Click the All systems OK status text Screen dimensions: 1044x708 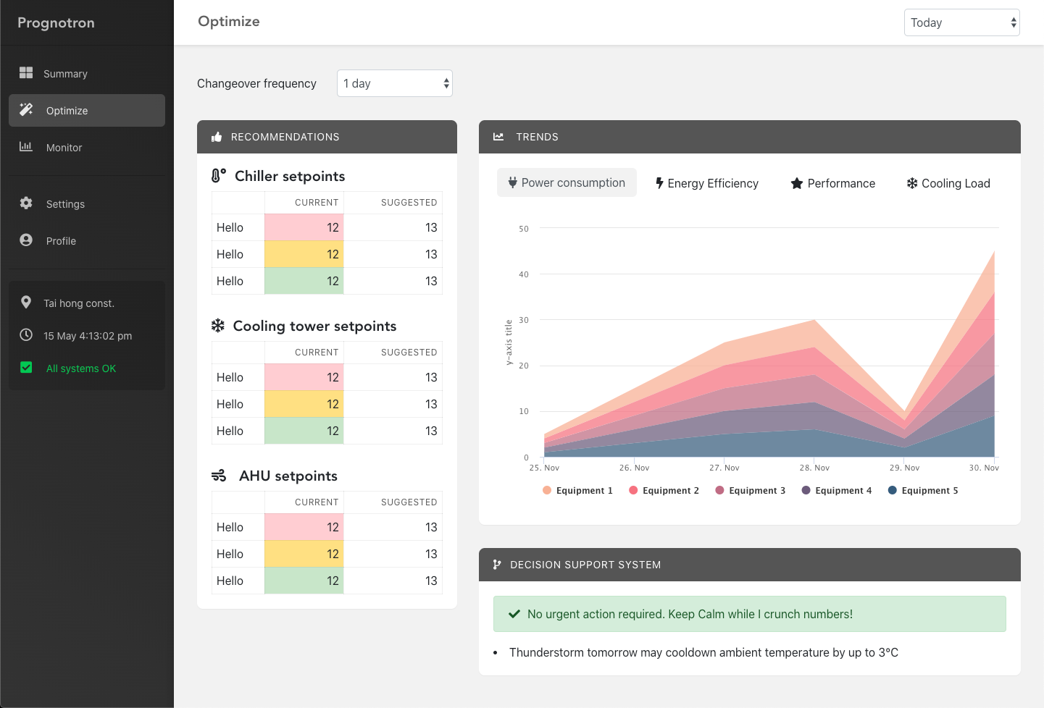point(81,368)
